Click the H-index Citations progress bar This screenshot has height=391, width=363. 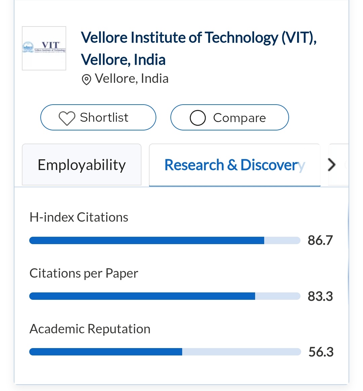tap(165, 240)
